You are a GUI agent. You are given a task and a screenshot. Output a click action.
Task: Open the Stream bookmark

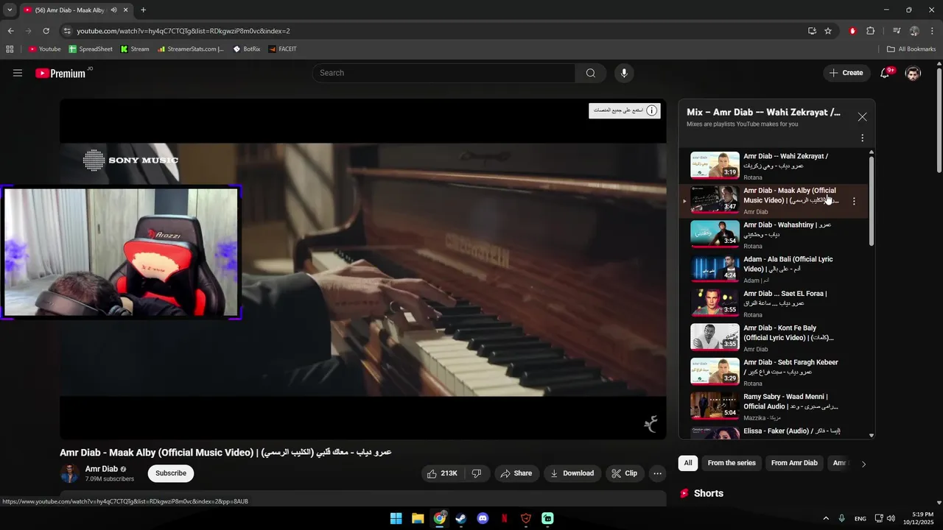coord(135,49)
